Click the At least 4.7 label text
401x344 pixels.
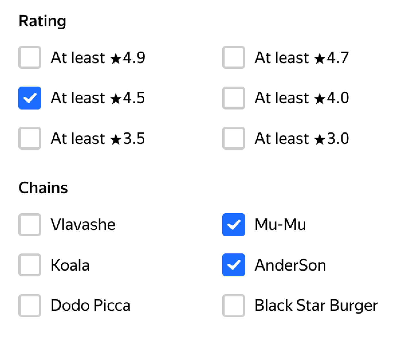(302, 58)
